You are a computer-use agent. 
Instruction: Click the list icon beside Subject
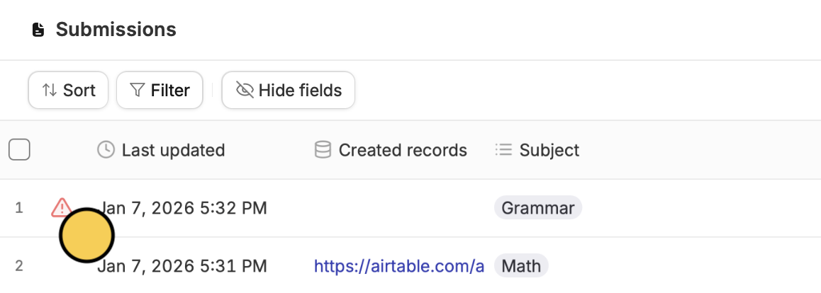click(x=503, y=150)
